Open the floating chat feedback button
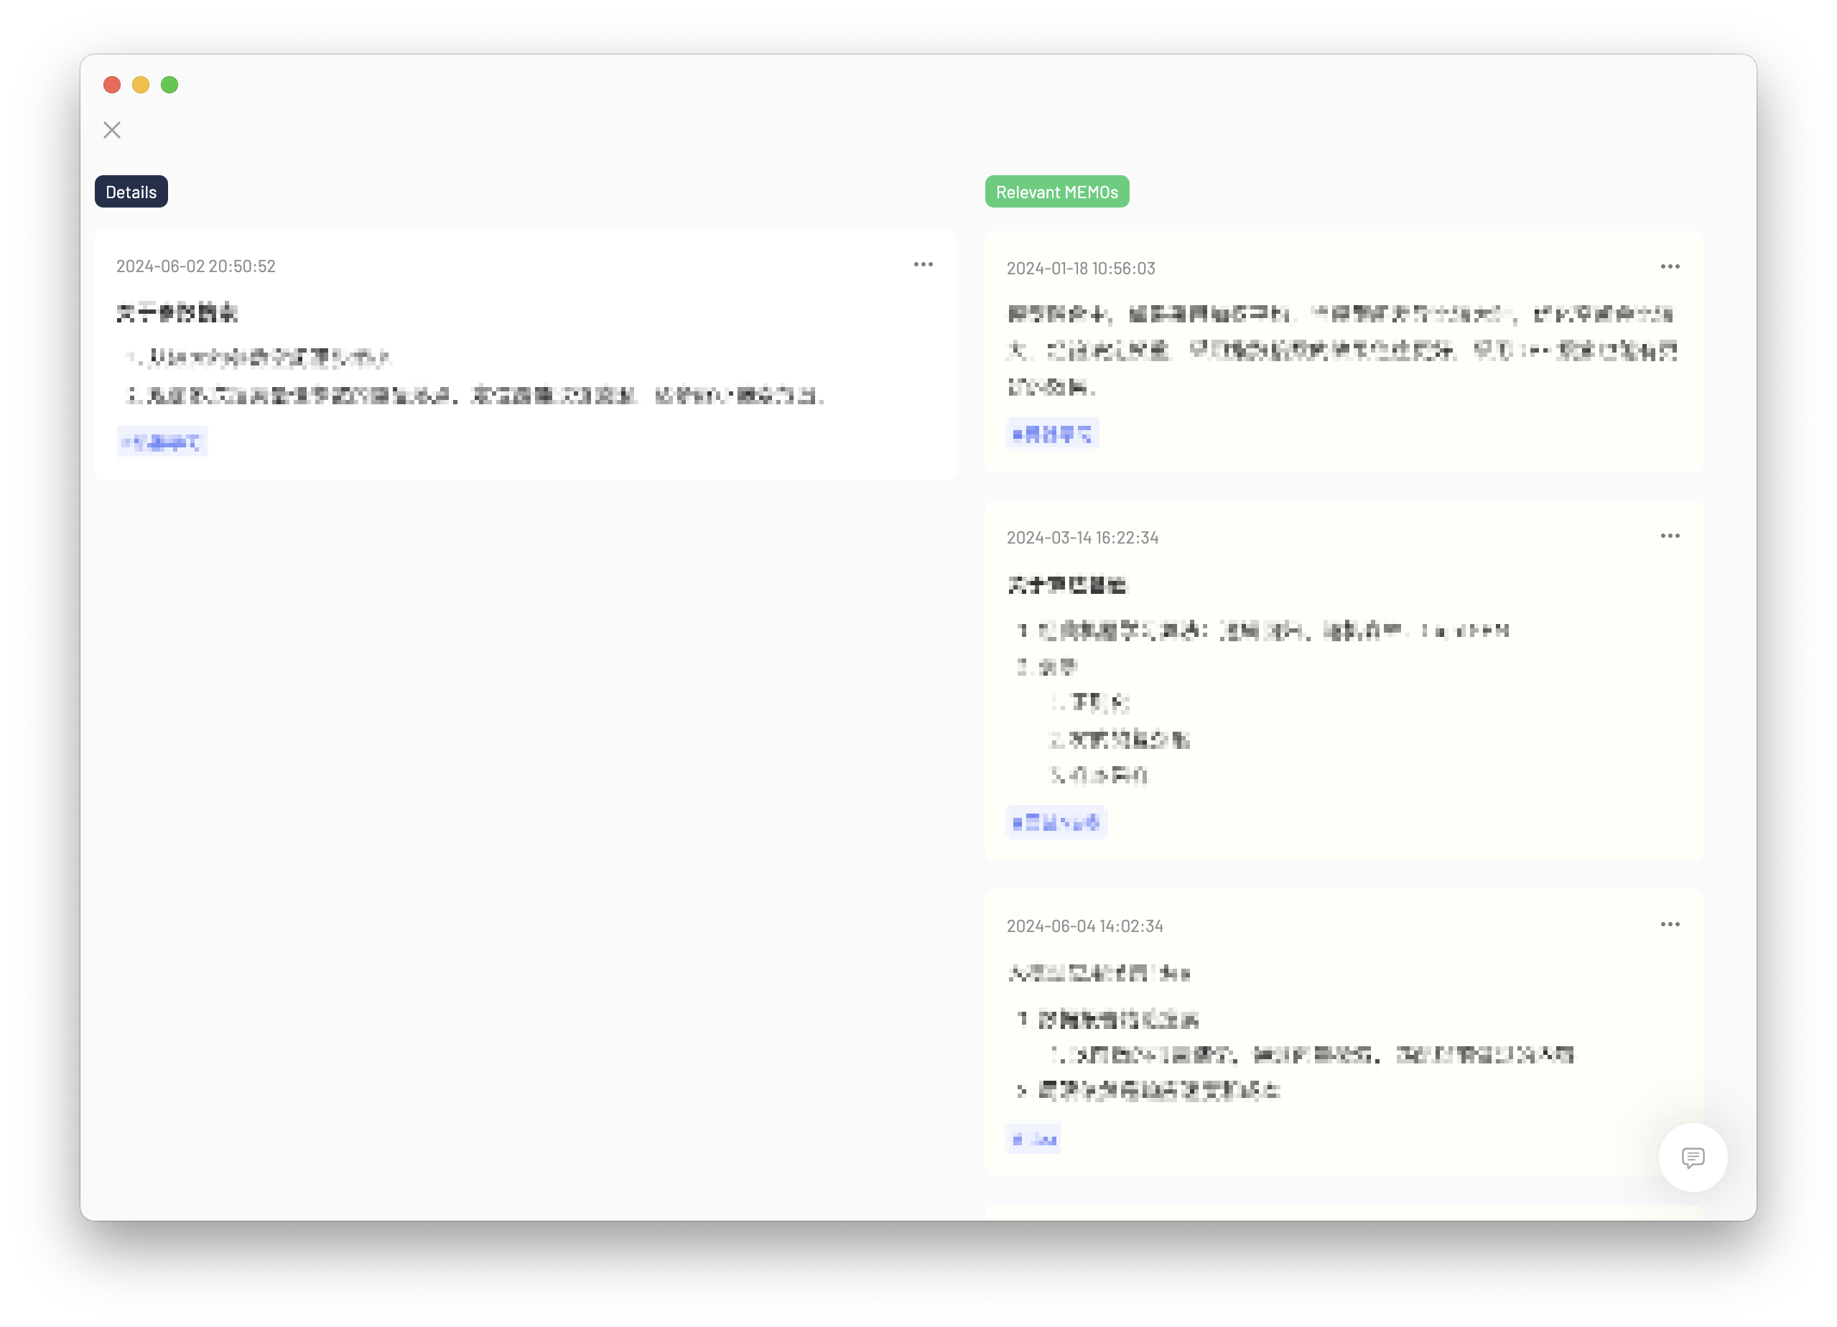The width and height of the screenshot is (1837, 1327). 1692,1157
